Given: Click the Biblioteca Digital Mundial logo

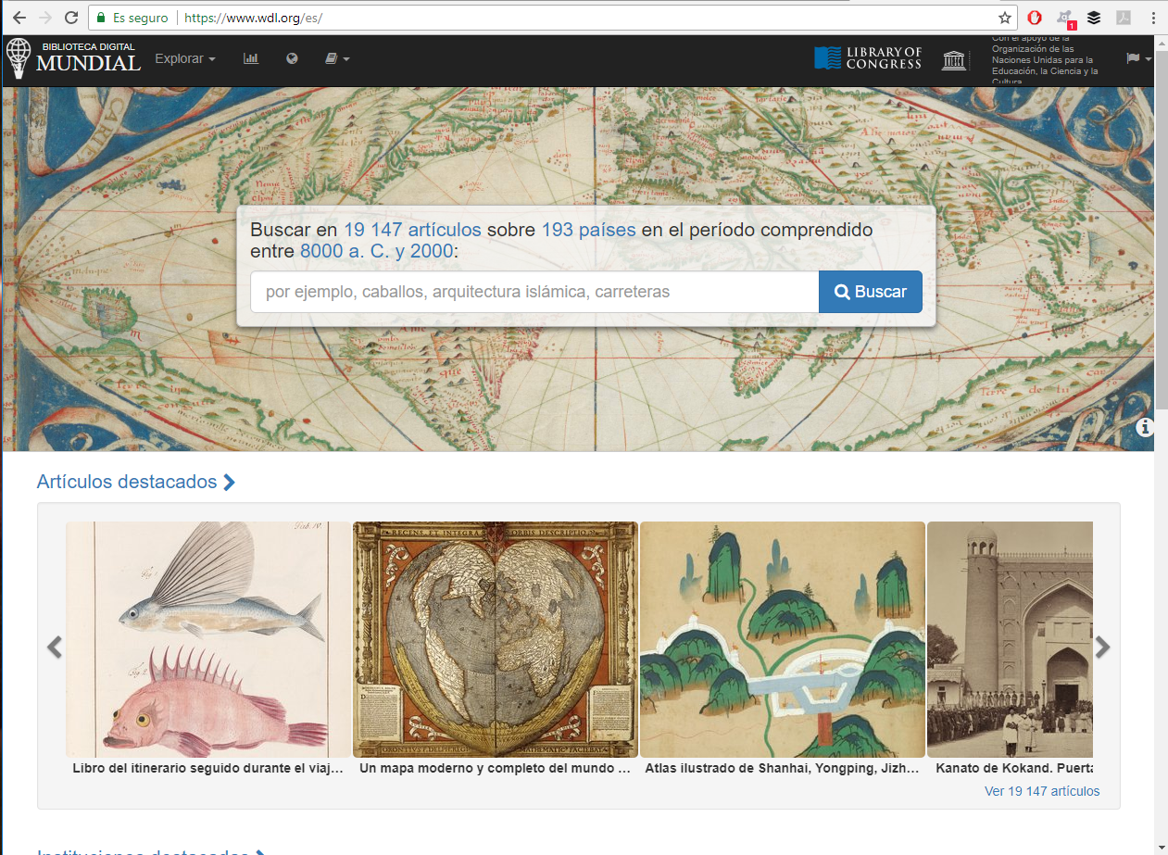Looking at the screenshot, I should pyautogui.click(x=74, y=58).
